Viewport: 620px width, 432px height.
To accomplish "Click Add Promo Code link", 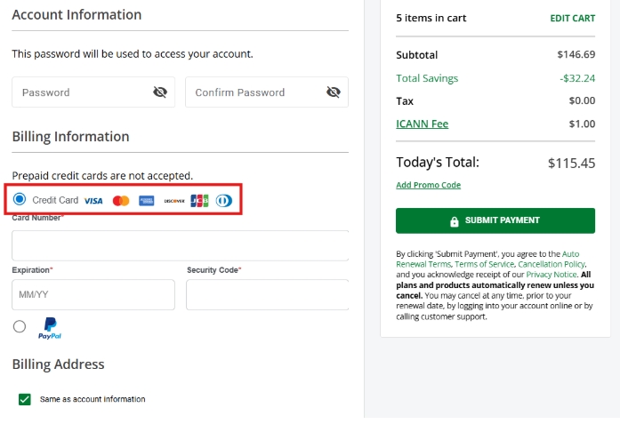I will (428, 185).
